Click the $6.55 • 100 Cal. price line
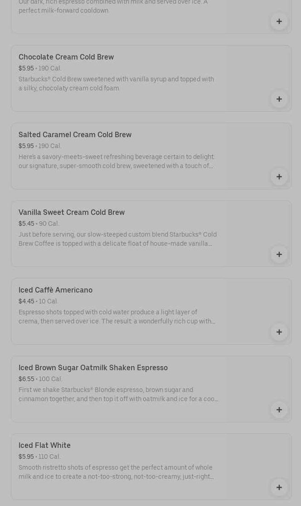301x506 pixels. point(40,379)
